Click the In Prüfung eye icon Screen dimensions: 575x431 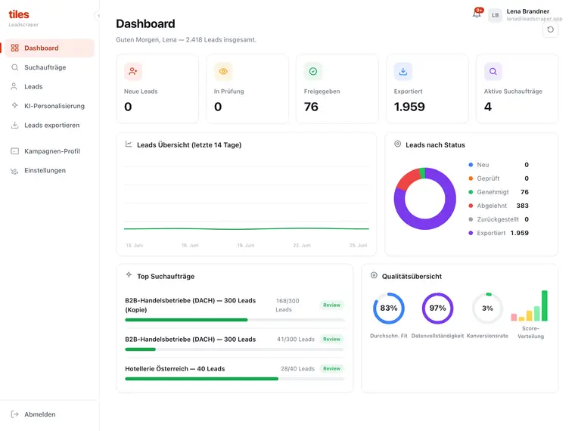pyautogui.click(x=223, y=72)
